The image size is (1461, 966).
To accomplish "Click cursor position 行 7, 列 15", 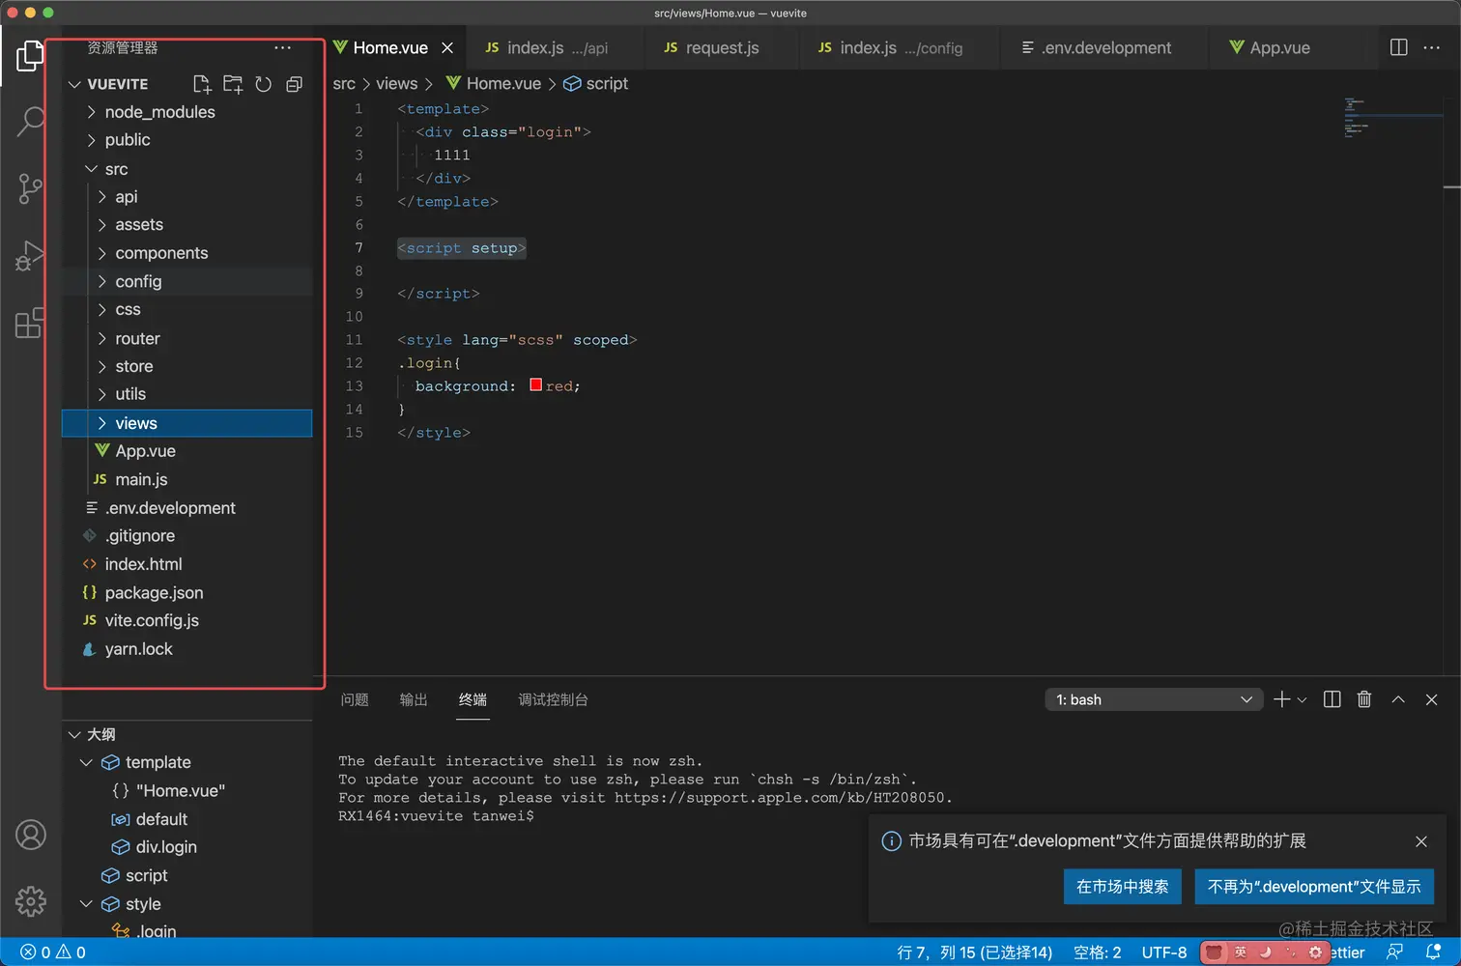I will pos(975,952).
